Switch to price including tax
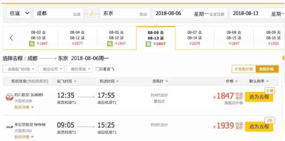The image size is (285, 141). (267, 69)
